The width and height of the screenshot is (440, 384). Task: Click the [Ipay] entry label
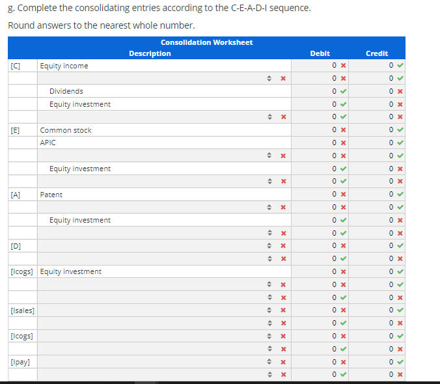click(20, 362)
